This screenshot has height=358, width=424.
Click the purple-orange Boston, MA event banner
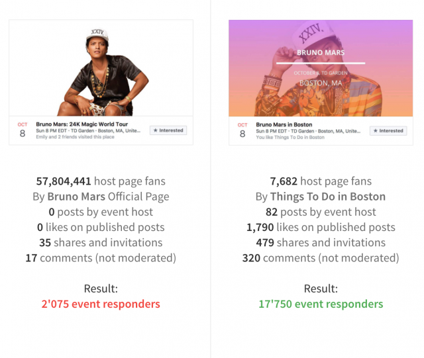(321, 68)
